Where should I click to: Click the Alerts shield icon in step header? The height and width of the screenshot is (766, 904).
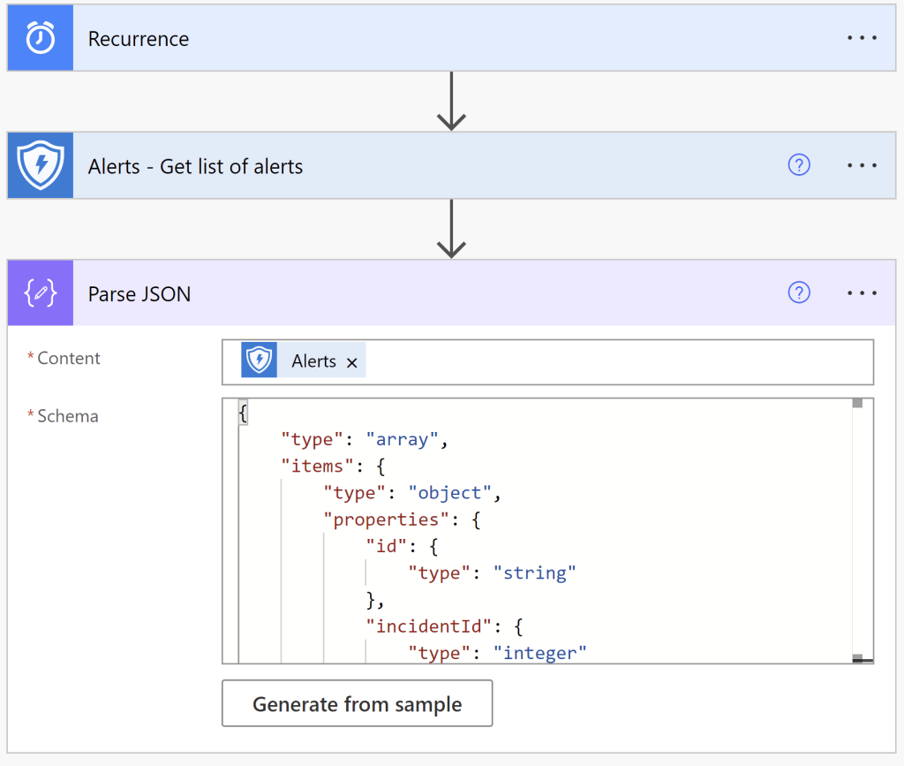(40, 165)
